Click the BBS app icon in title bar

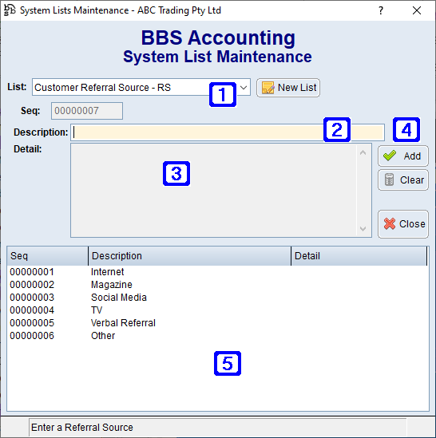click(10, 10)
